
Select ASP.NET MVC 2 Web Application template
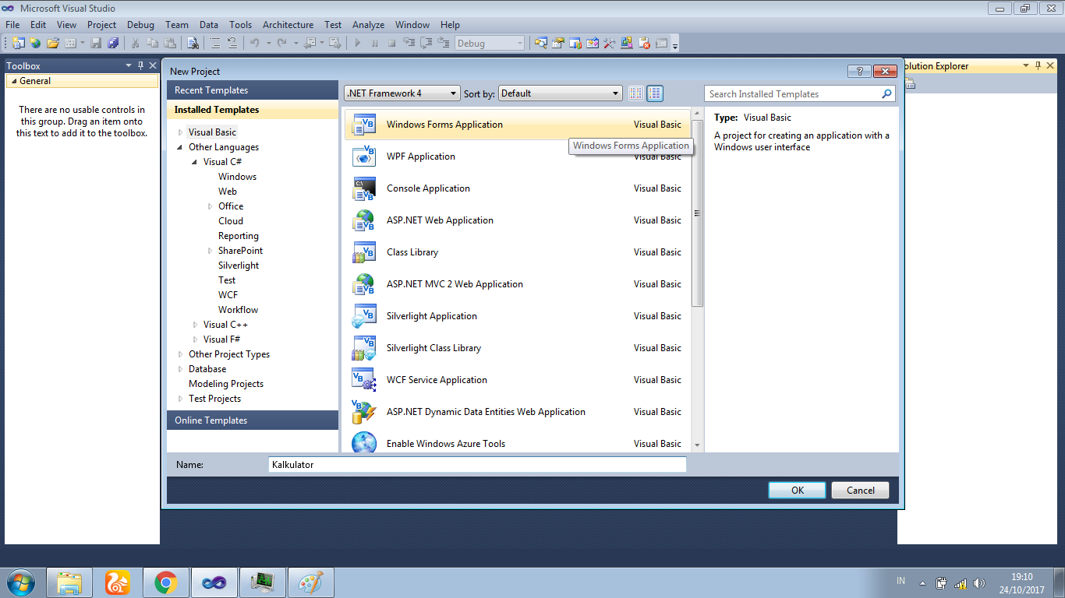click(x=518, y=284)
